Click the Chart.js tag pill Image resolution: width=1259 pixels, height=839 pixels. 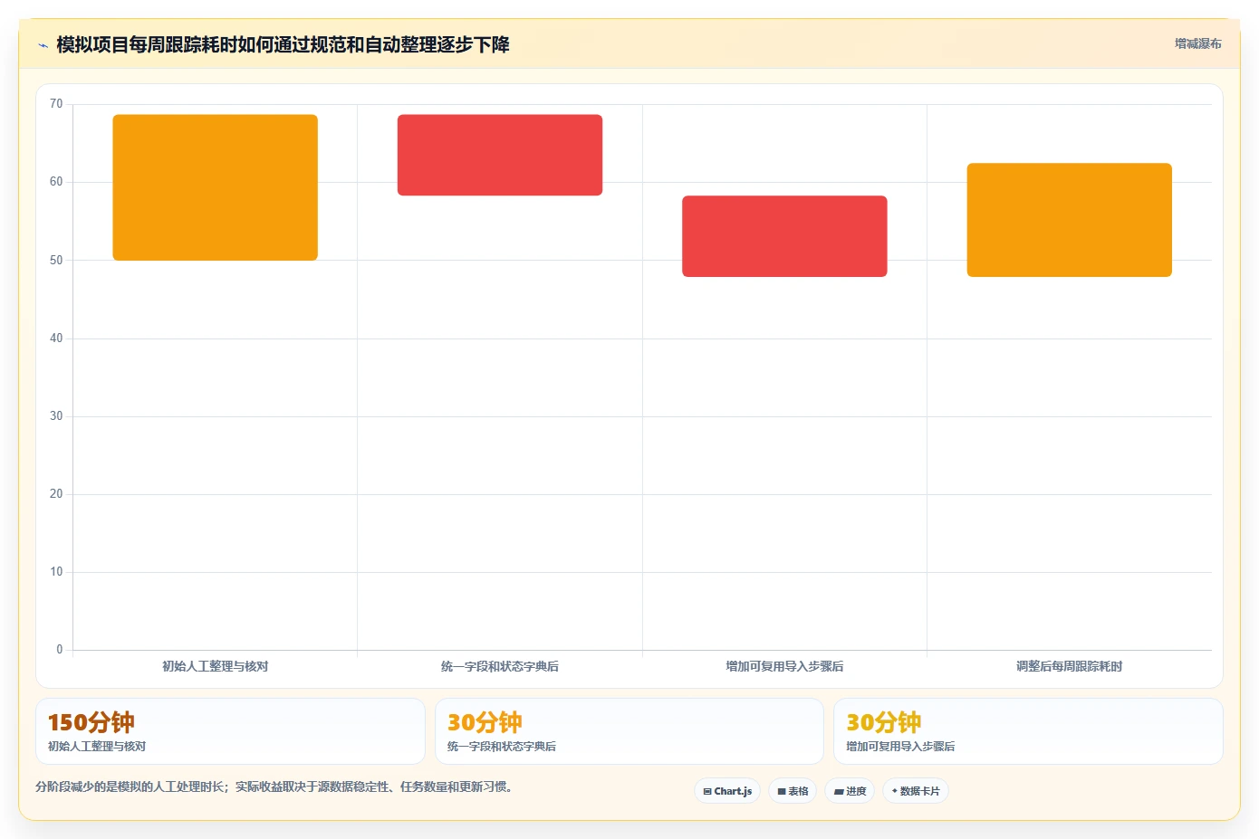coord(727,791)
